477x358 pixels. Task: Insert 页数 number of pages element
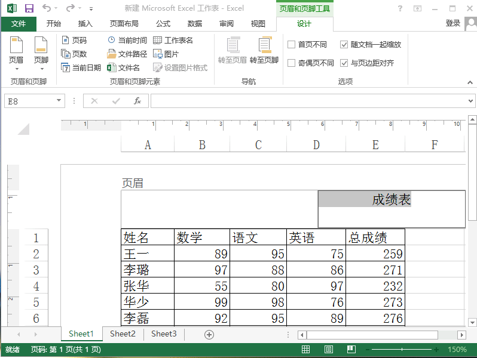coord(74,54)
